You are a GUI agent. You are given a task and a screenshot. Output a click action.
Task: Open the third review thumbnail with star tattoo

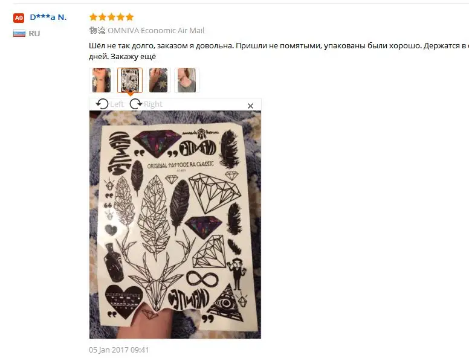[158, 80]
